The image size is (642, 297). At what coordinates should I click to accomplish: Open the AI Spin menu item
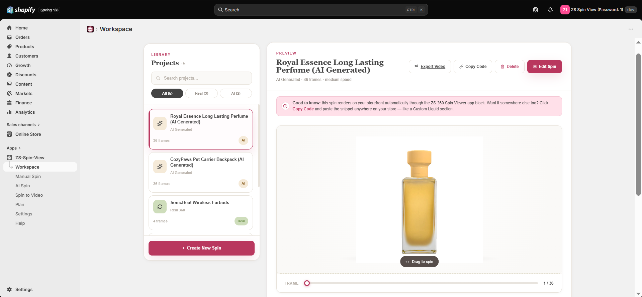[23, 186]
